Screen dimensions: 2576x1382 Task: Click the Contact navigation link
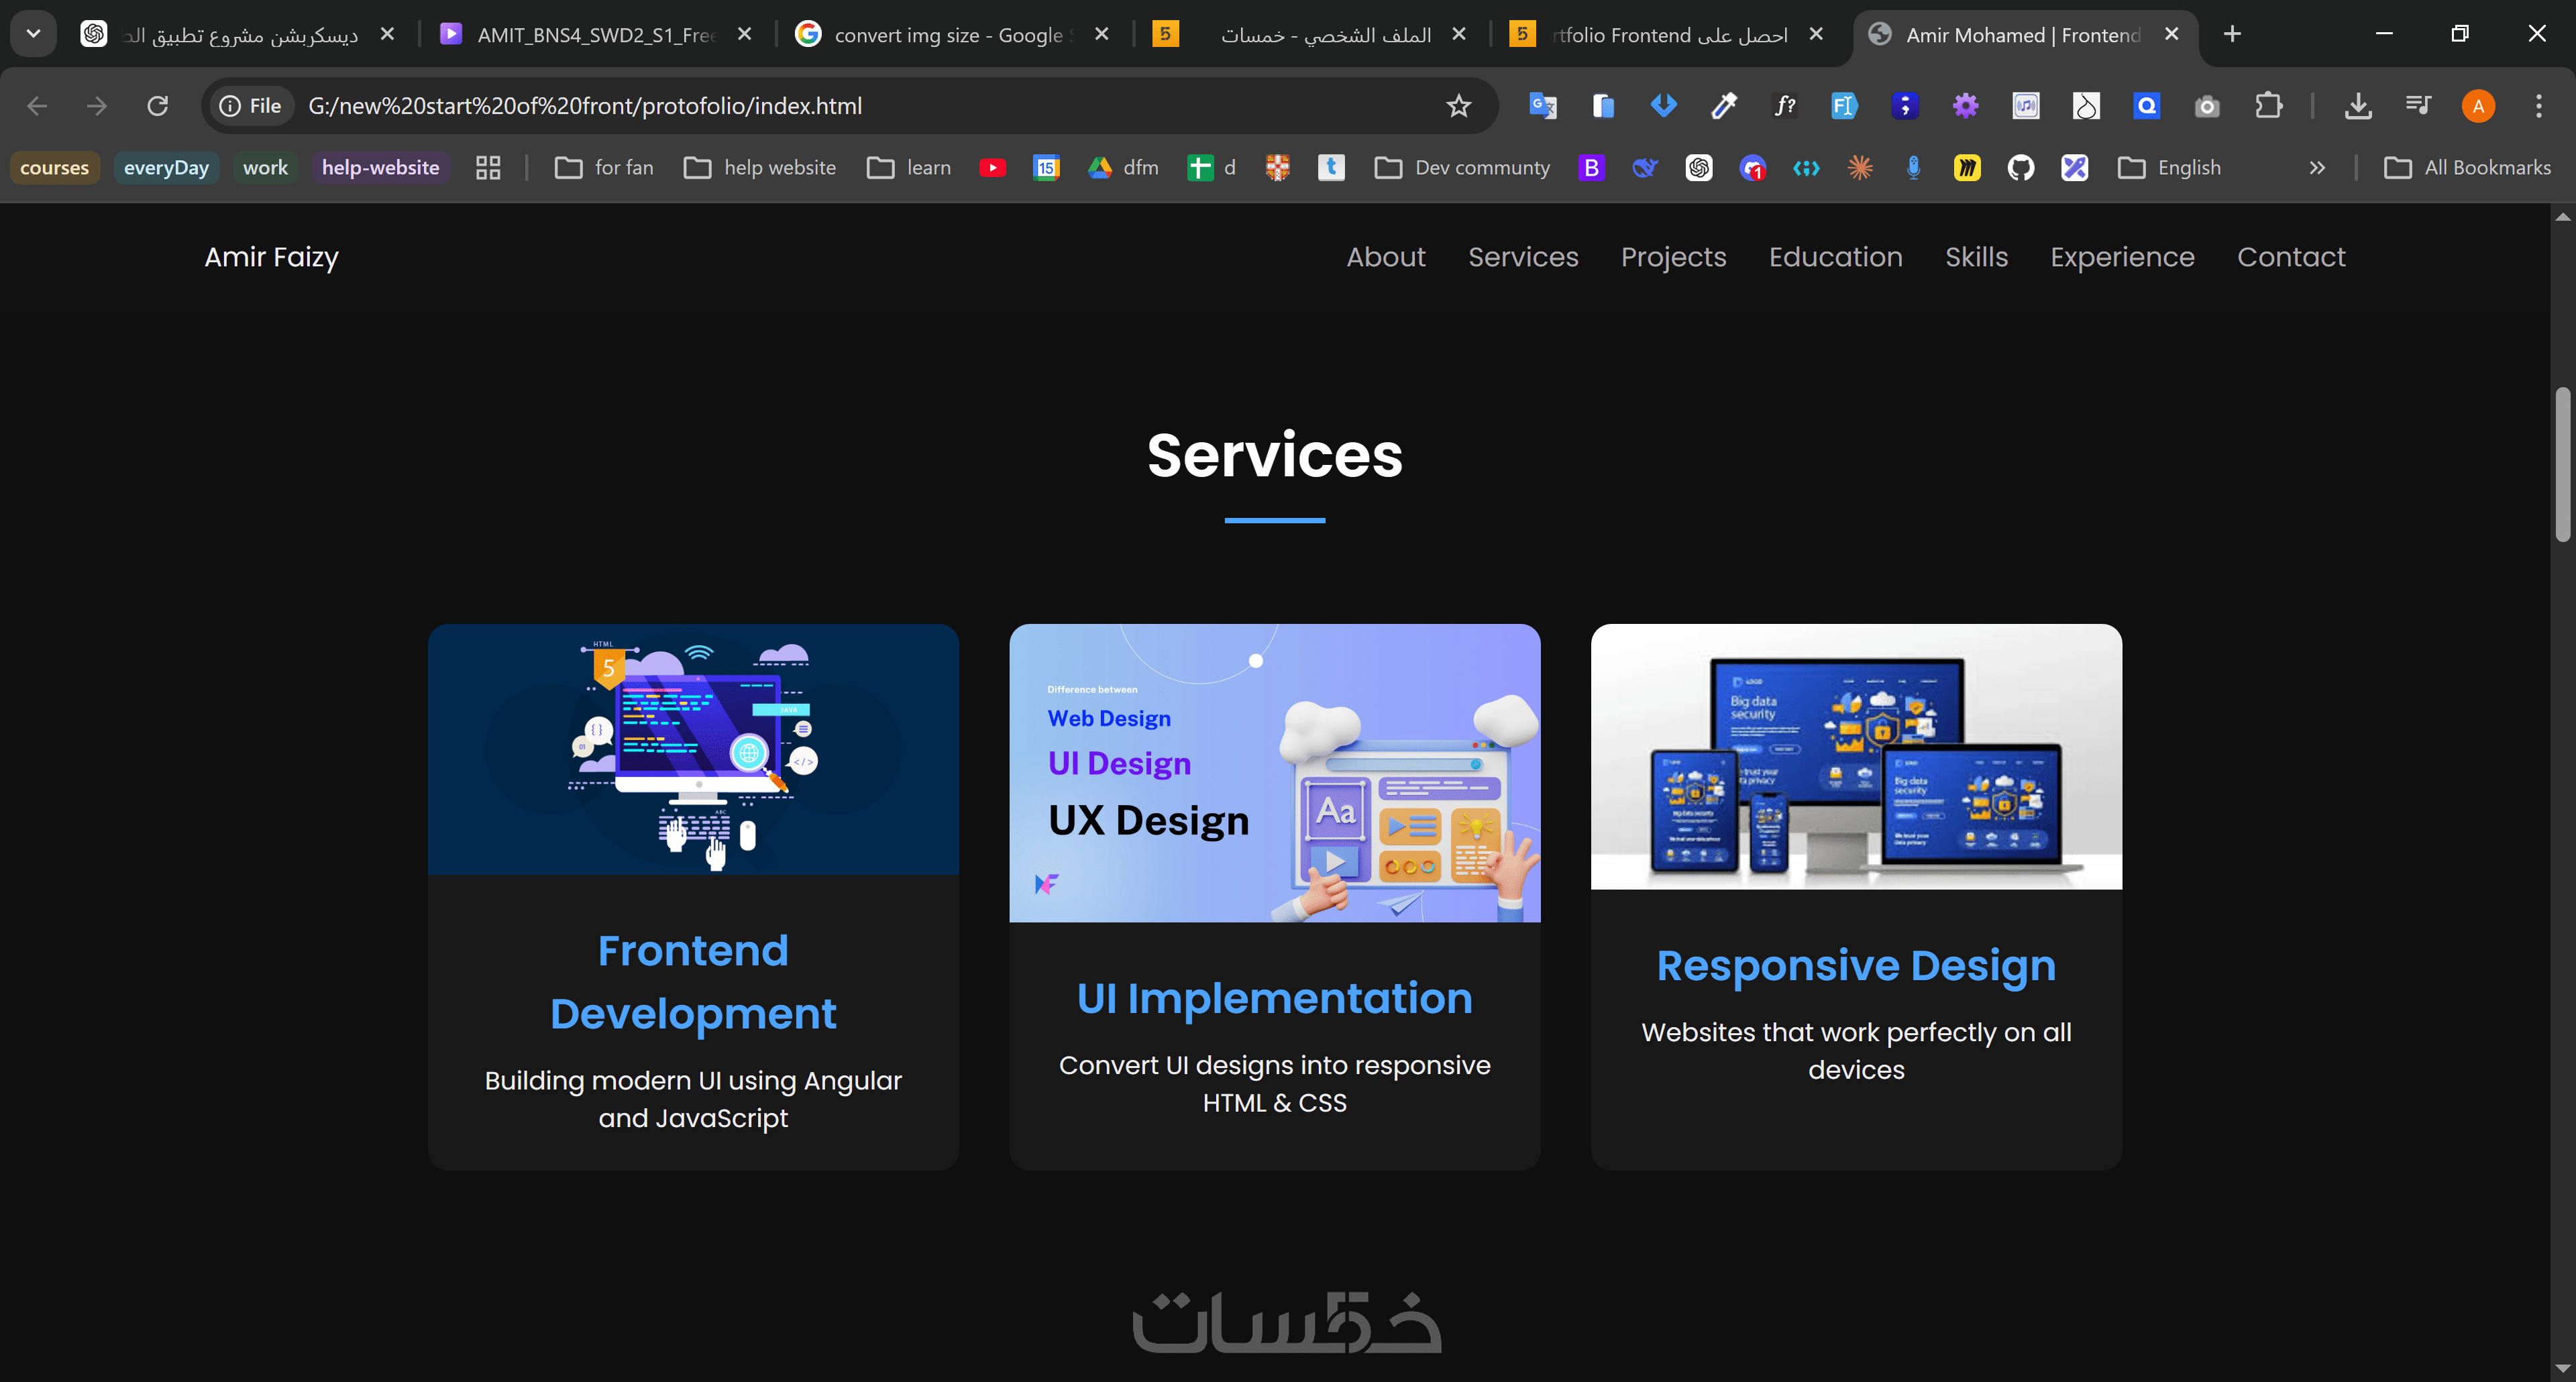pos(2290,257)
